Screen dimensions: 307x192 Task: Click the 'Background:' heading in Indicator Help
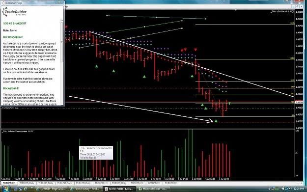point(11,88)
